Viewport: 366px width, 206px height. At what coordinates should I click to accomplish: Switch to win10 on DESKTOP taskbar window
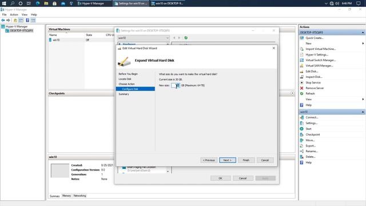[x=168, y=3]
